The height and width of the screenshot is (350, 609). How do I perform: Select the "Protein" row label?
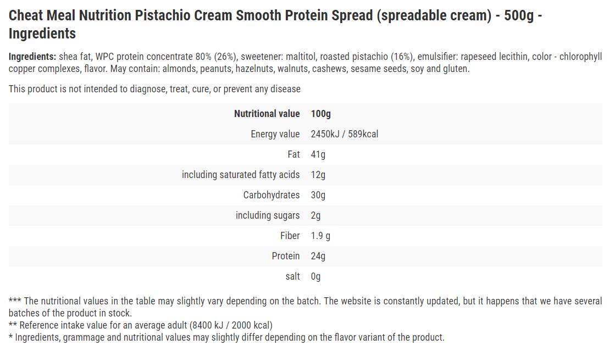coord(286,256)
